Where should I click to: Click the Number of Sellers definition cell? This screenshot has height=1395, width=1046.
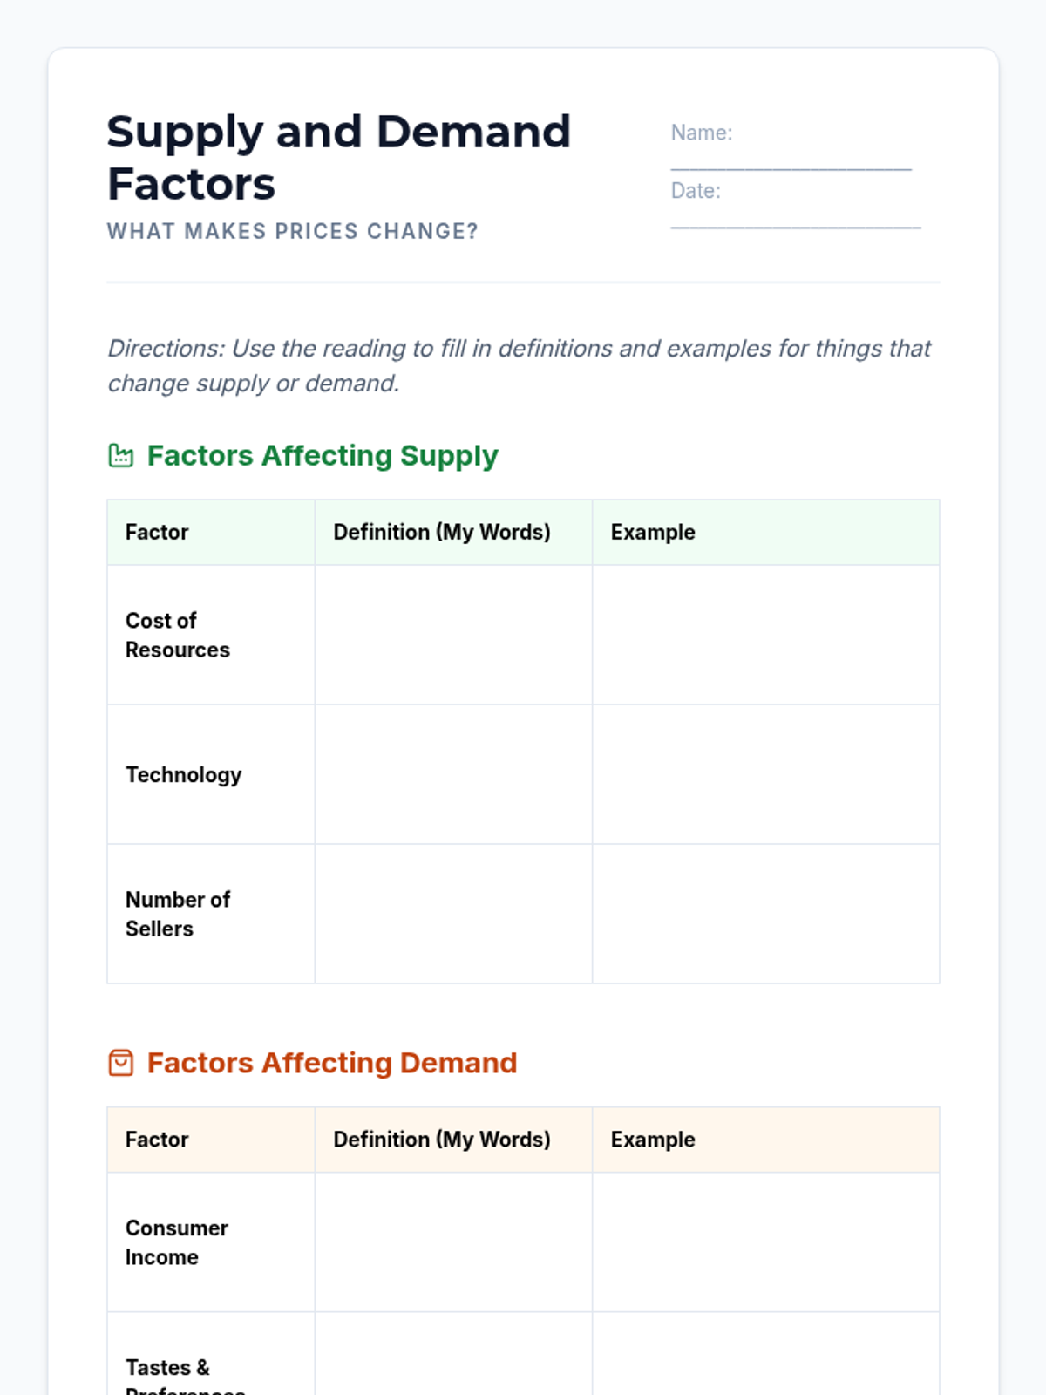453,914
